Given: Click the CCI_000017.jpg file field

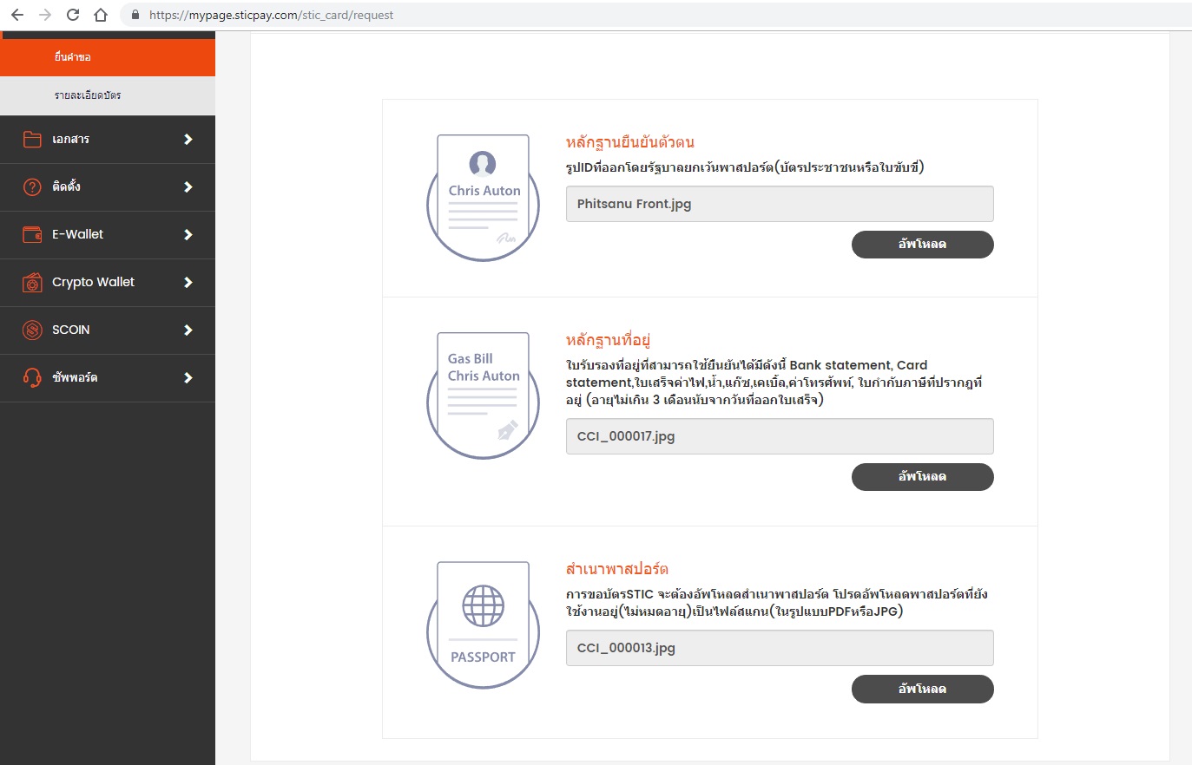Looking at the screenshot, I should (780, 436).
